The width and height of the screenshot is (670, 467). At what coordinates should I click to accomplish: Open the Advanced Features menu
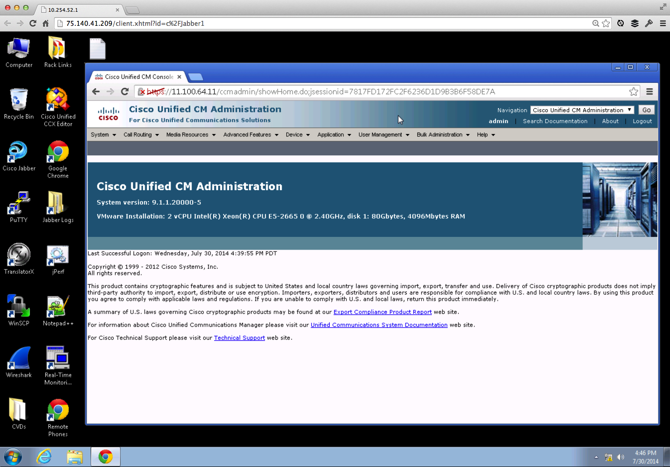coord(250,135)
